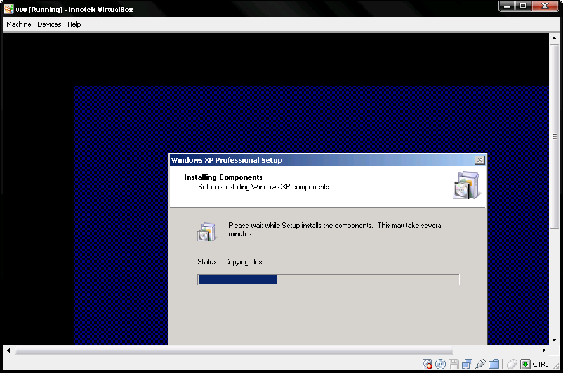Minimize the VirtualBox window
Screen dimensions: 563x373
[x=507, y=6]
